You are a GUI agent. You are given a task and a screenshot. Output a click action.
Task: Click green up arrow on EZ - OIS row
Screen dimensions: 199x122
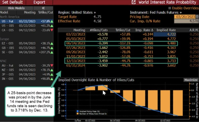[x=52, y=43]
